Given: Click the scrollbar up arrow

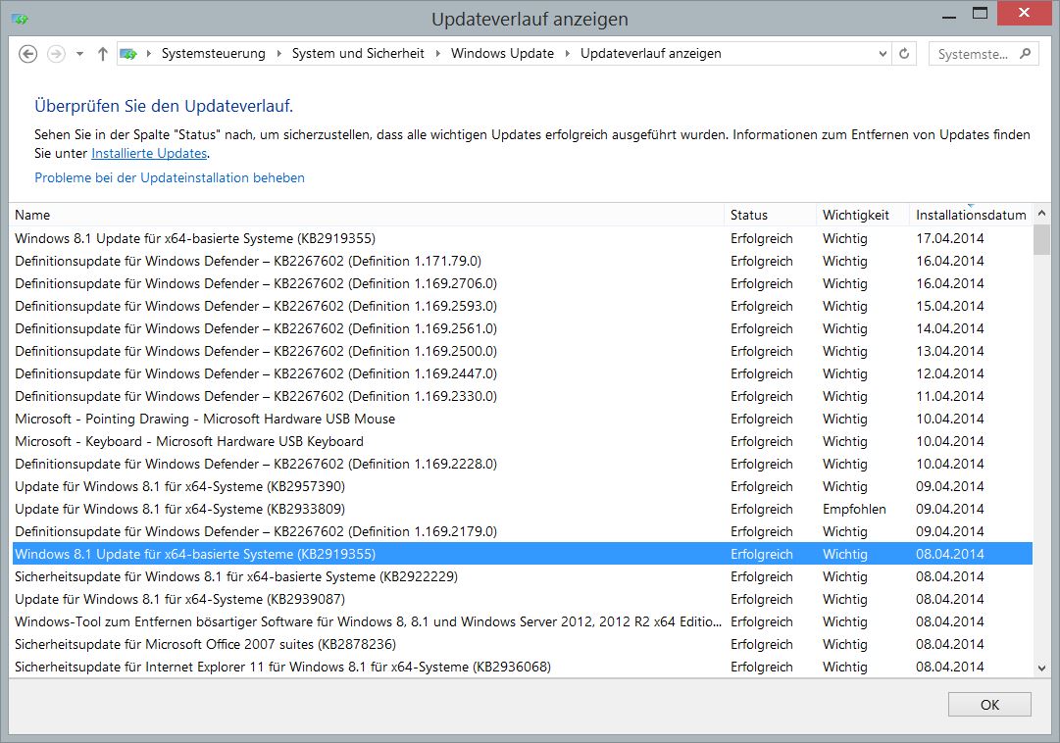Looking at the screenshot, I should point(1041,213).
